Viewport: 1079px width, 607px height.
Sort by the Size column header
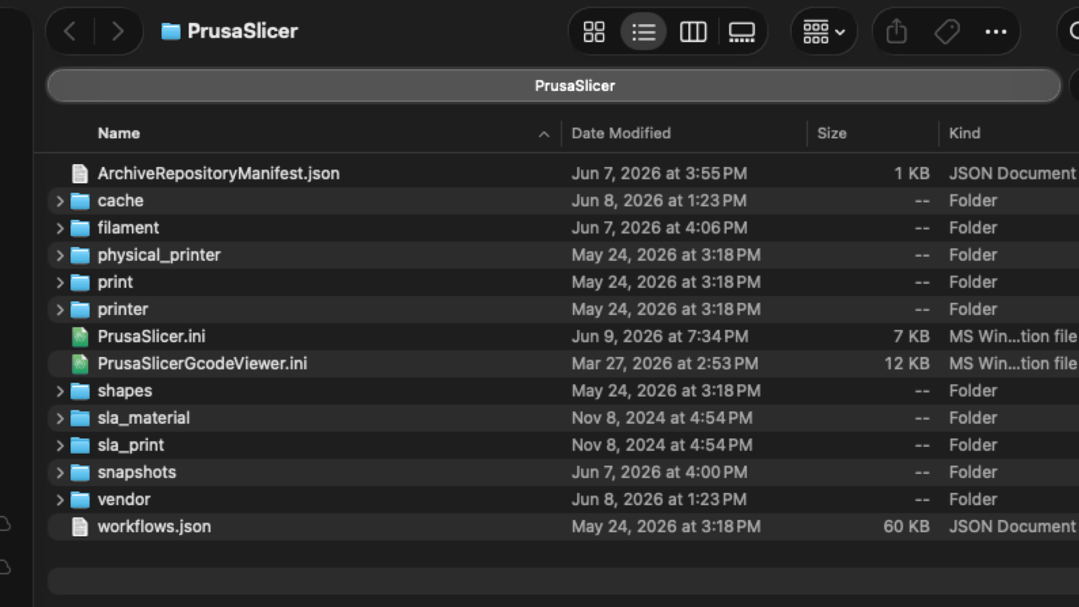coord(832,133)
